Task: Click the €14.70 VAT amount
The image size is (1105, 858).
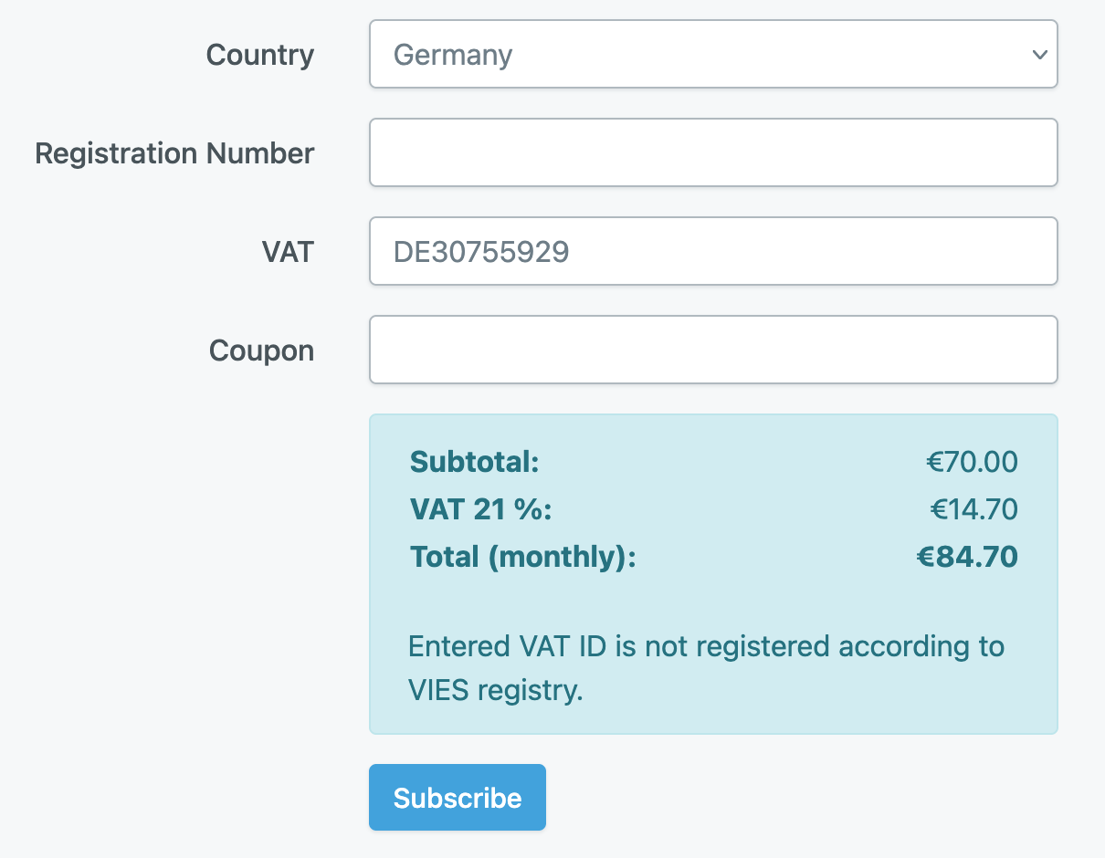Action: point(974,509)
